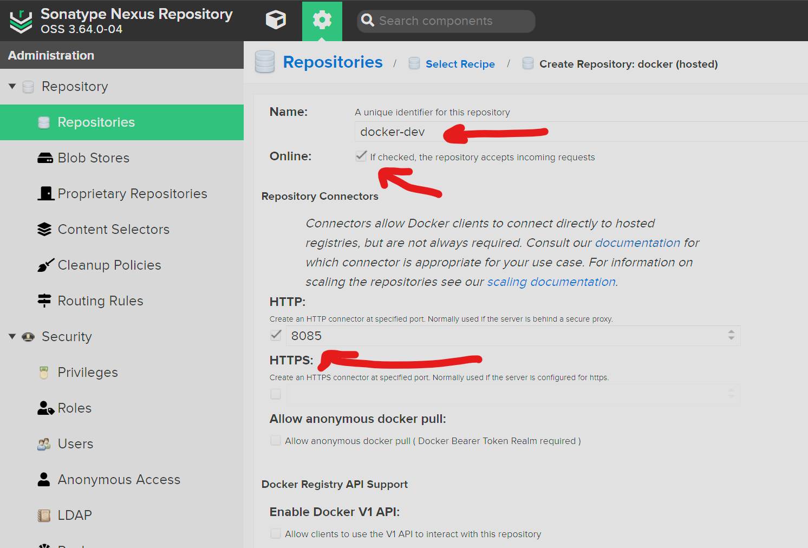Viewport: 808px width, 548px height.
Task: Enable Allow anonymous docker pull
Action: click(276, 440)
